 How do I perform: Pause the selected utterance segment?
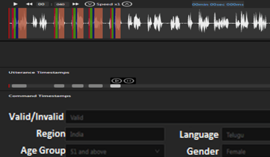tap(129, 80)
